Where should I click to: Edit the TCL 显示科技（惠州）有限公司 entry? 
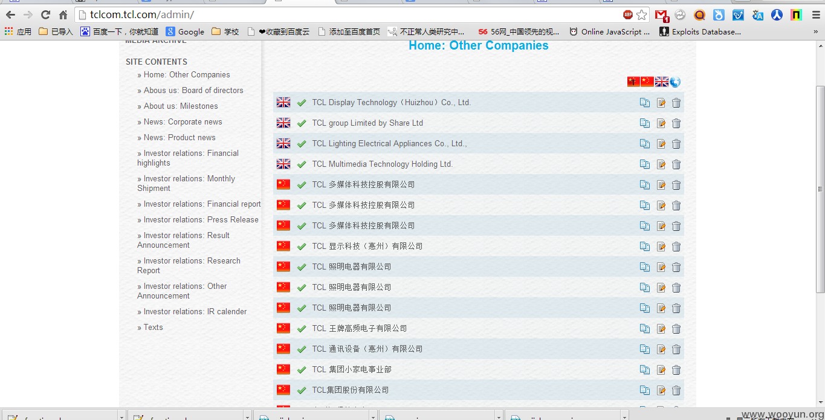661,247
